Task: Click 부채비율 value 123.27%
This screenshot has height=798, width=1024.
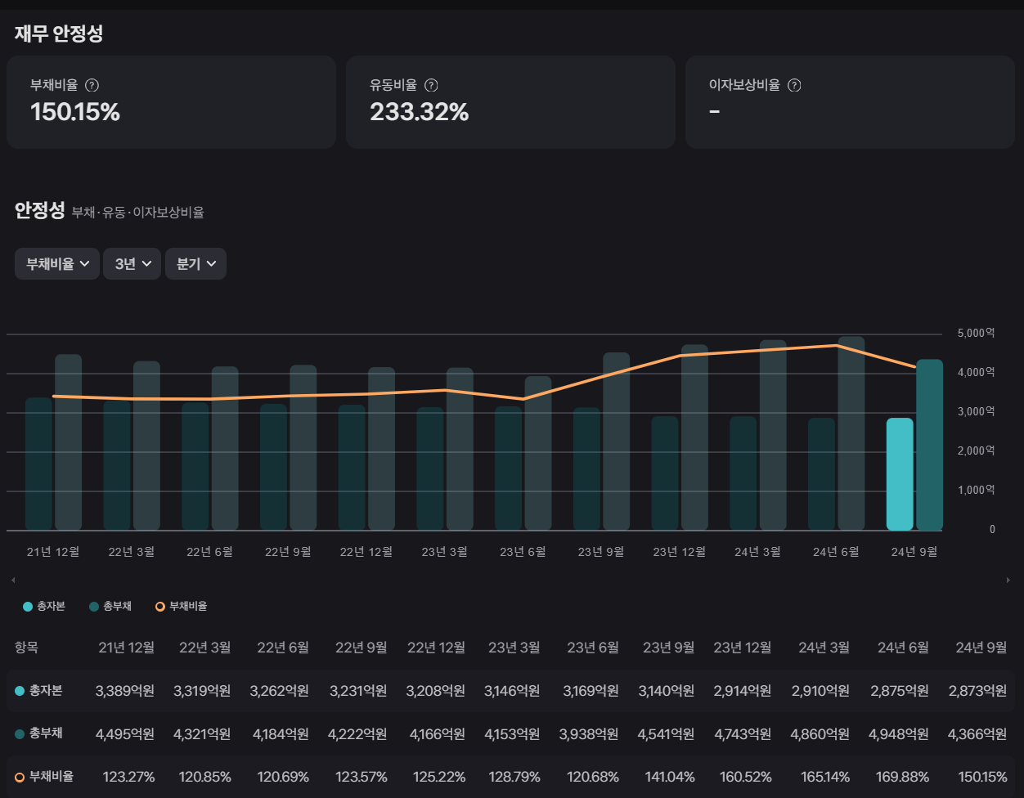Action: tap(128, 777)
